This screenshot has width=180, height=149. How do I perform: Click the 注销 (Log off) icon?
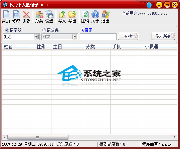point(85,17)
